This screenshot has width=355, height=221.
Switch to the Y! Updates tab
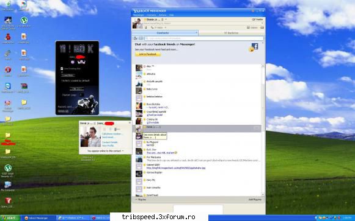click(232, 33)
